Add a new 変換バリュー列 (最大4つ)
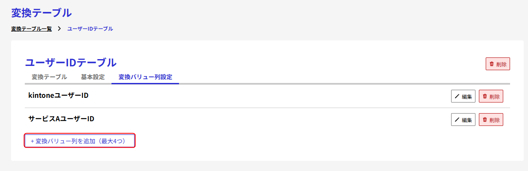This screenshot has height=171, width=528. pos(80,141)
